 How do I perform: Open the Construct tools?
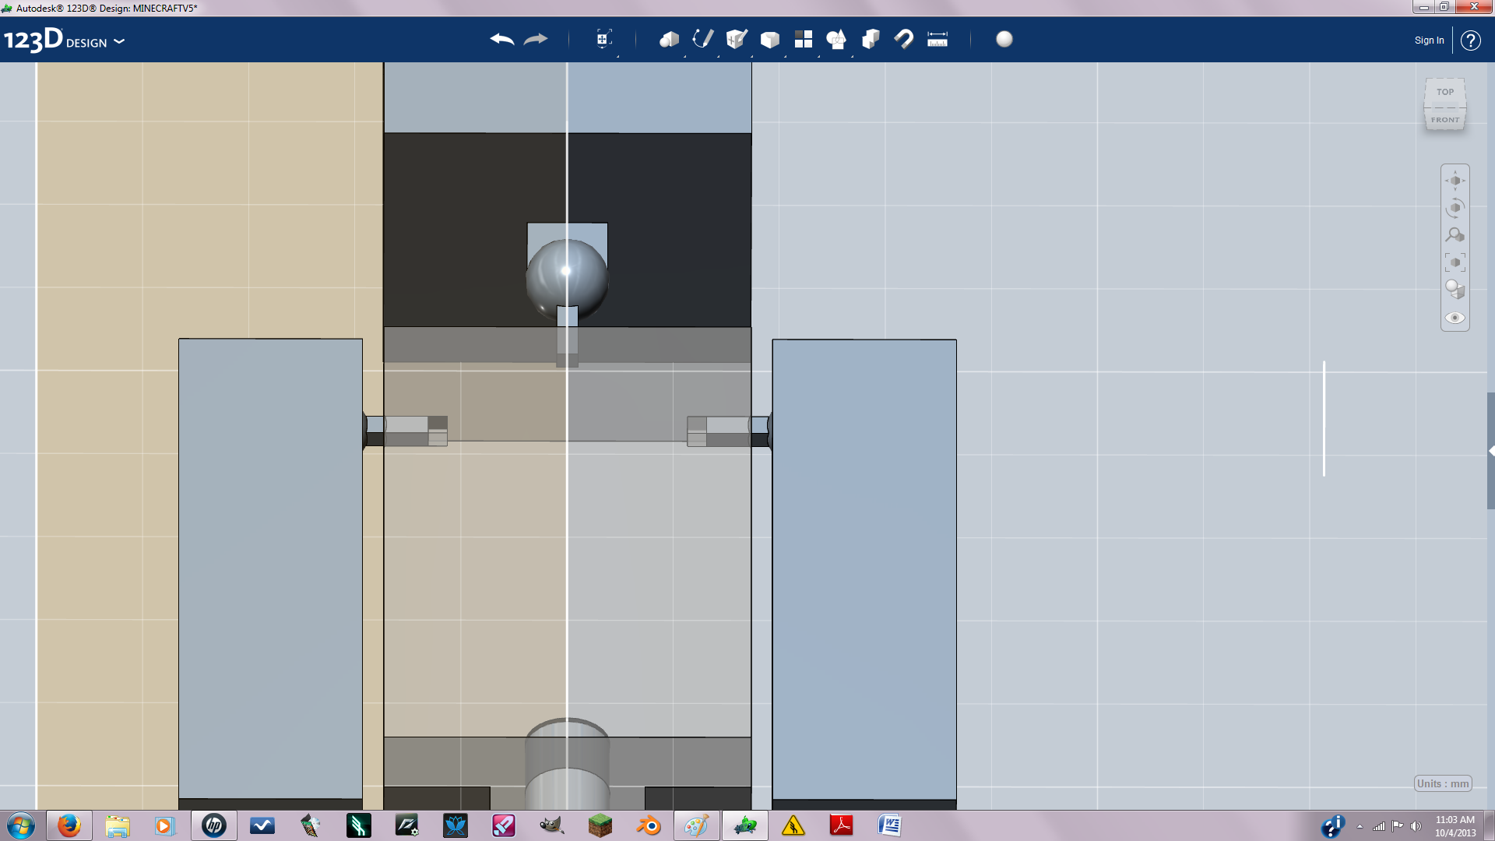[x=737, y=39]
